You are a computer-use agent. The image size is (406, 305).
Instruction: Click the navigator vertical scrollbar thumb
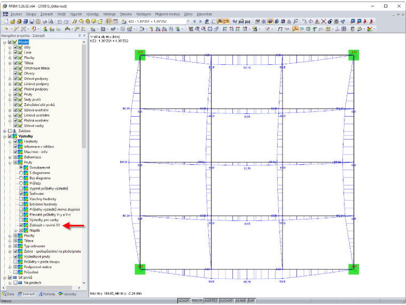(84, 96)
